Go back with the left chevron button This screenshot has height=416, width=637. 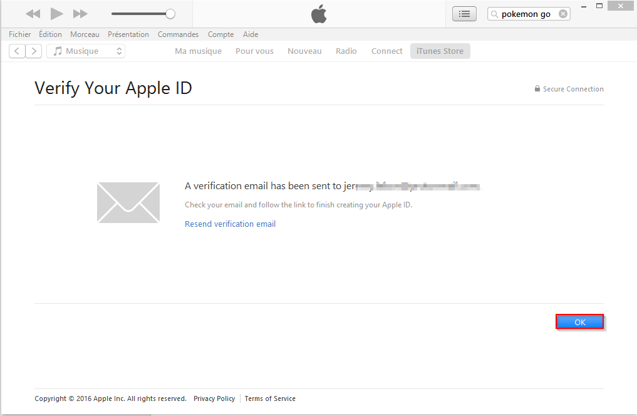(17, 51)
